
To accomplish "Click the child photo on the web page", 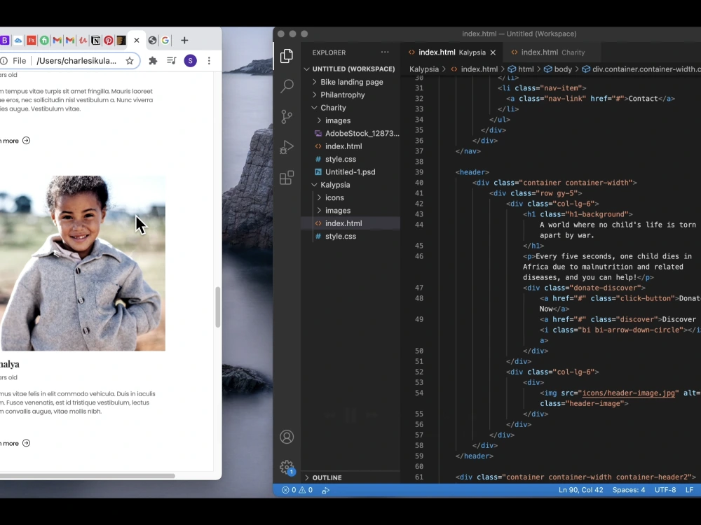I will (83, 263).
